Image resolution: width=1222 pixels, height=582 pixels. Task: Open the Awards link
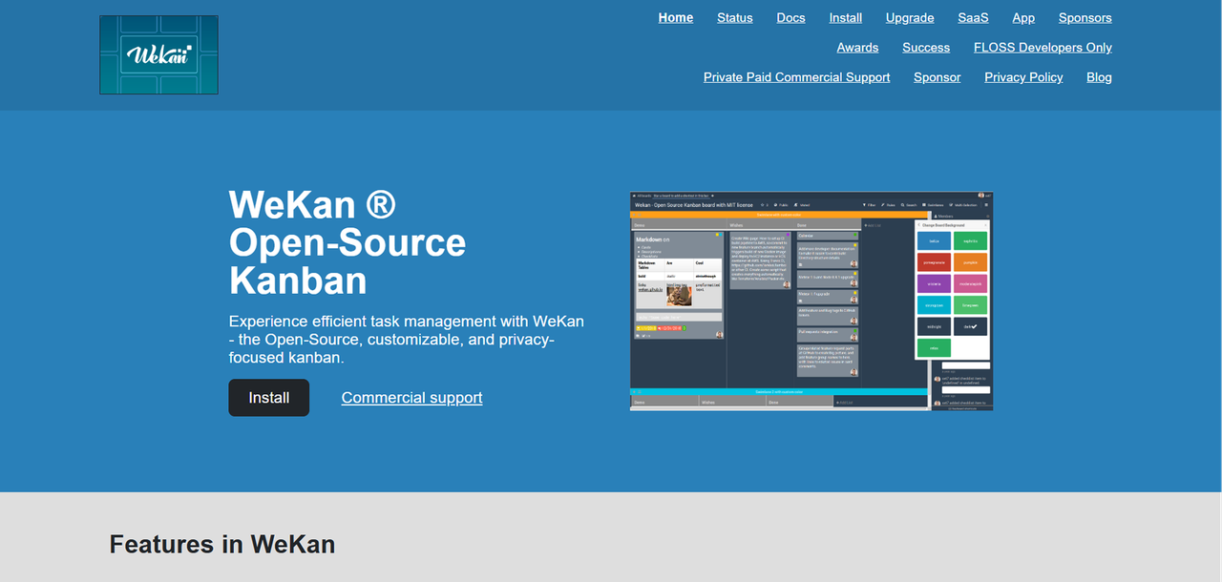click(857, 47)
